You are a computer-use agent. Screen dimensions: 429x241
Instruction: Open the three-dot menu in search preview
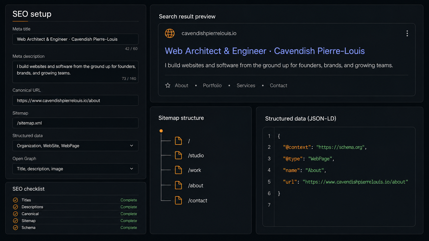click(407, 33)
